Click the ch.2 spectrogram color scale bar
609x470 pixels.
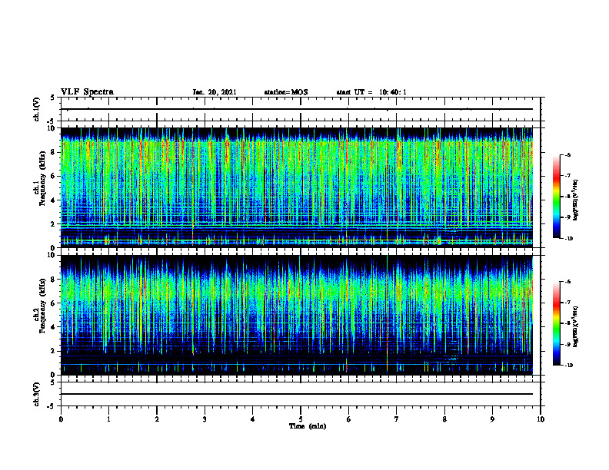[556, 323]
